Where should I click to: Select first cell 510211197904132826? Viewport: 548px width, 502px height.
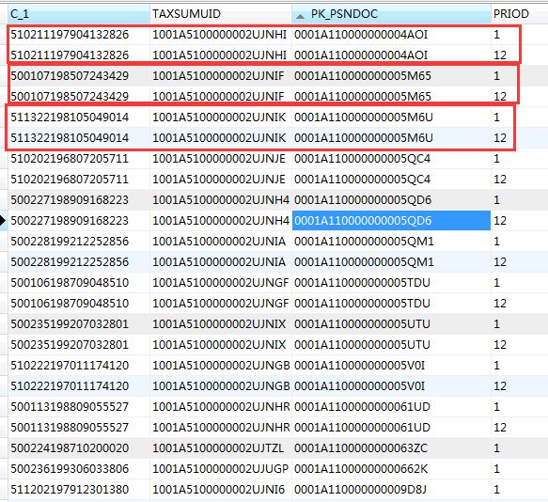(x=79, y=35)
